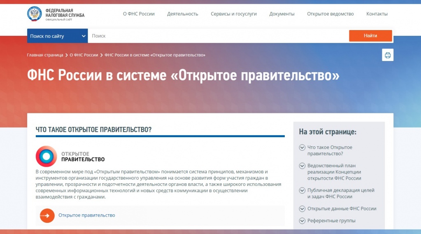The width and height of the screenshot is (421, 234).
Task: Jump to Референтные группы section
Action: pos(331,220)
